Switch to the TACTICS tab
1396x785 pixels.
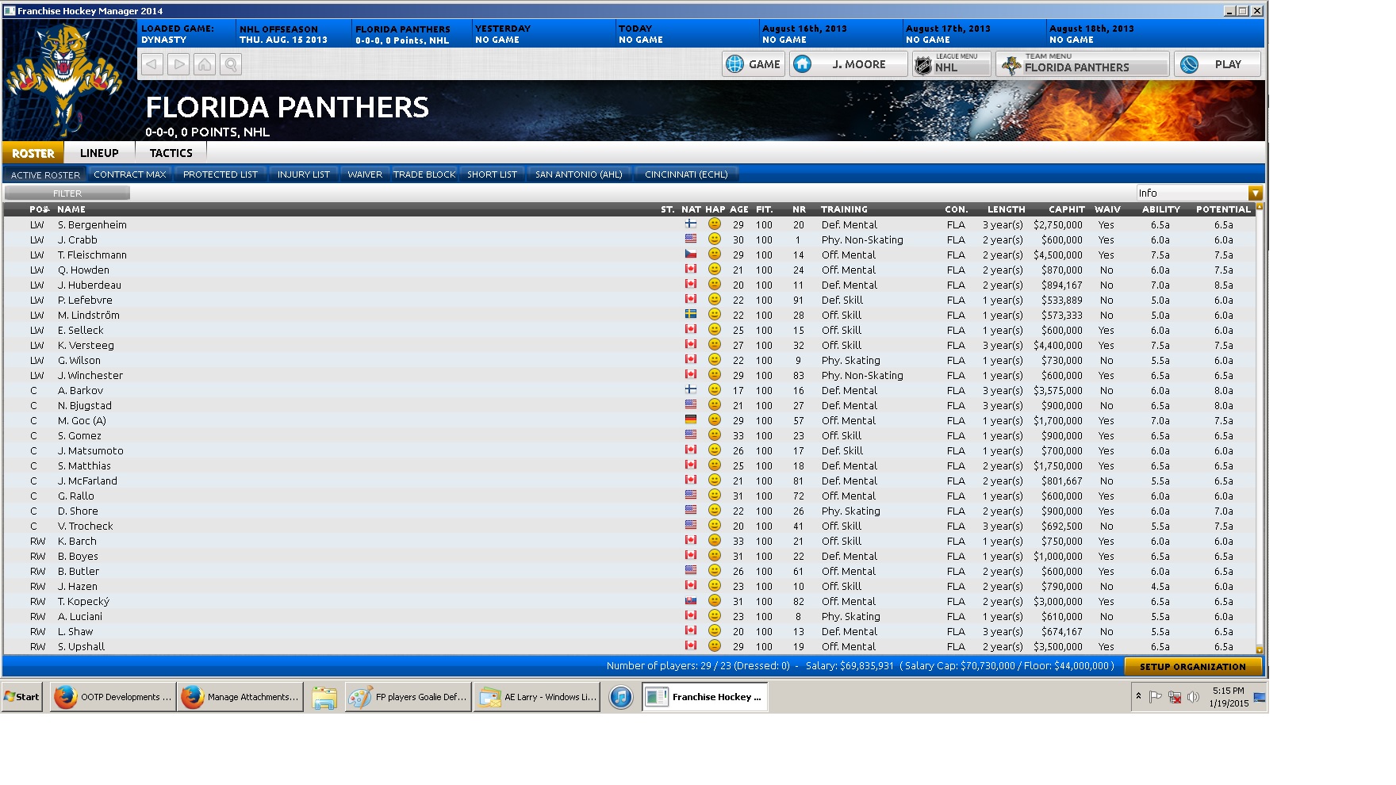coord(171,153)
